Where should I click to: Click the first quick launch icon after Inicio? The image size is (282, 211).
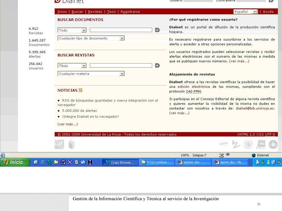click(x=36, y=162)
